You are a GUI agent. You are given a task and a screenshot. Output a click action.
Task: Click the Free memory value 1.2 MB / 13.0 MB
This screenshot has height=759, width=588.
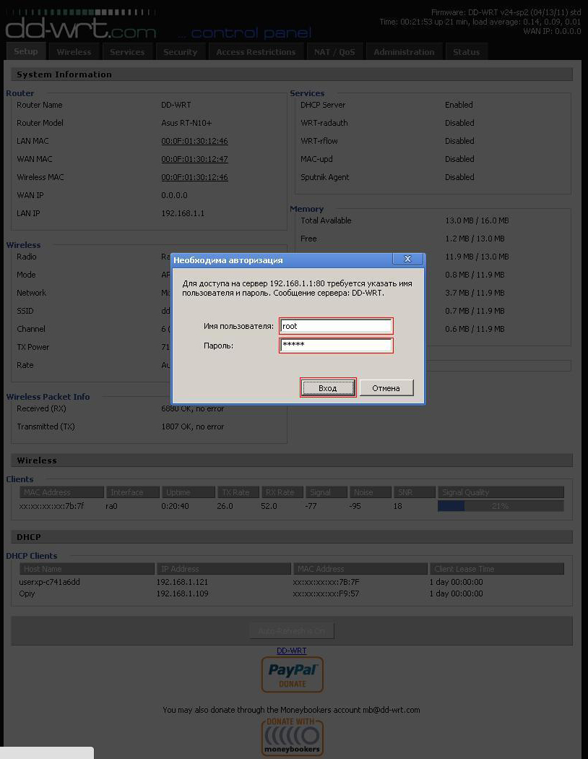point(475,239)
